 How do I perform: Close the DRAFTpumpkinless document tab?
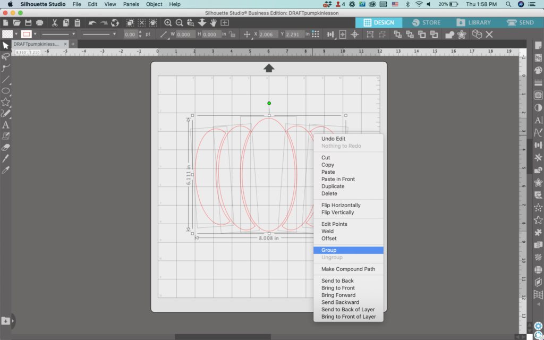65,44
